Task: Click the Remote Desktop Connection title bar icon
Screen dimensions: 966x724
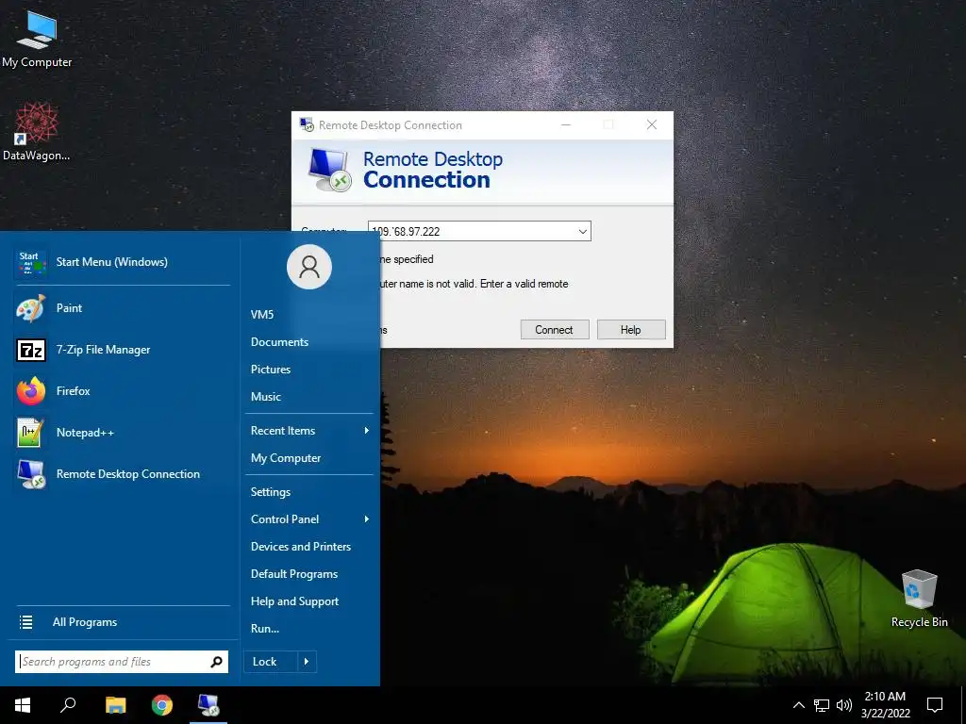Action: pyautogui.click(x=307, y=125)
